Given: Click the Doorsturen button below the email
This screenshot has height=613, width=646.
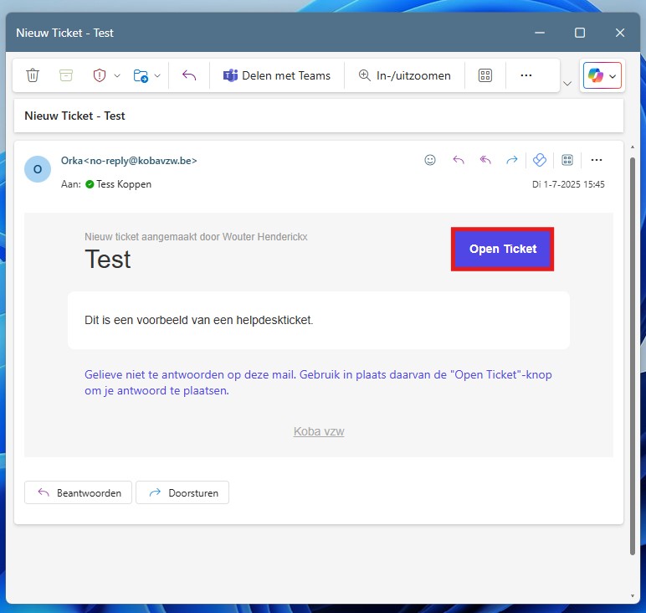Looking at the screenshot, I should [x=182, y=493].
